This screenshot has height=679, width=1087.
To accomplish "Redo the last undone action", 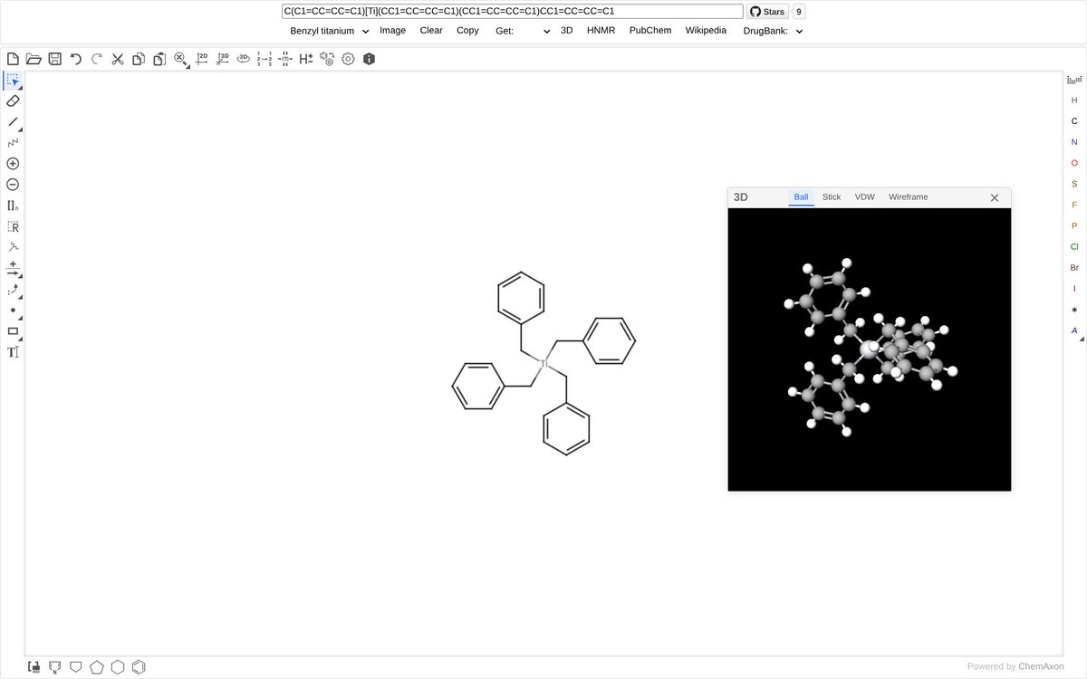I will pyautogui.click(x=97, y=59).
